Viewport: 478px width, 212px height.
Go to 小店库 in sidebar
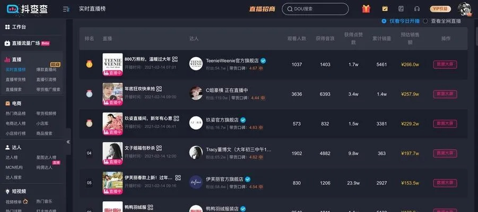(x=42, y=123)
